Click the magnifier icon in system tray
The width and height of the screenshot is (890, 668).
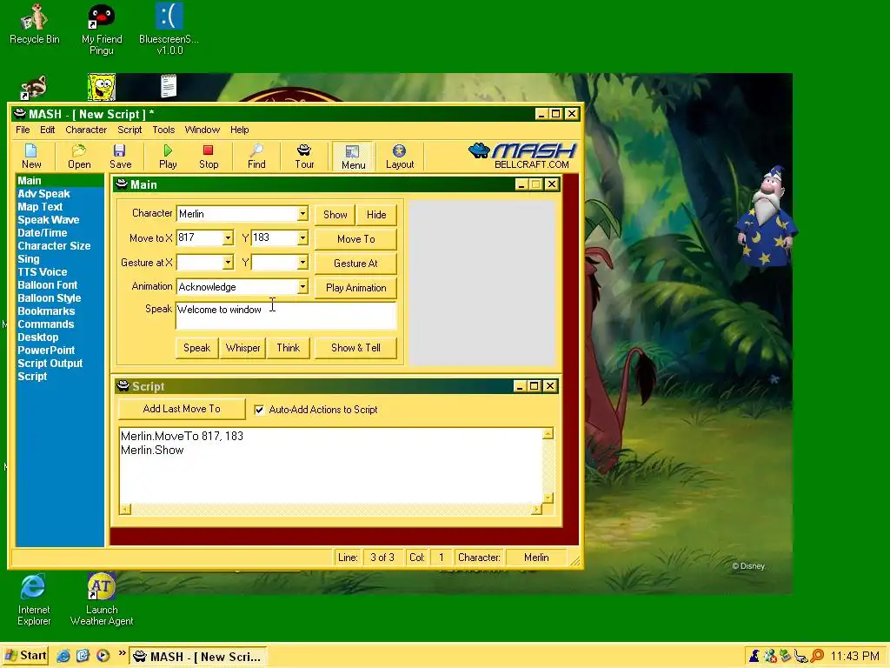pos(817,656)
